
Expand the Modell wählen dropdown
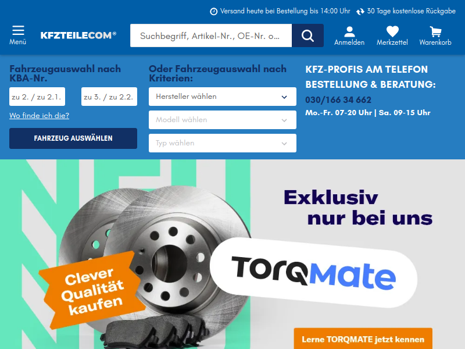click(223, 120)
